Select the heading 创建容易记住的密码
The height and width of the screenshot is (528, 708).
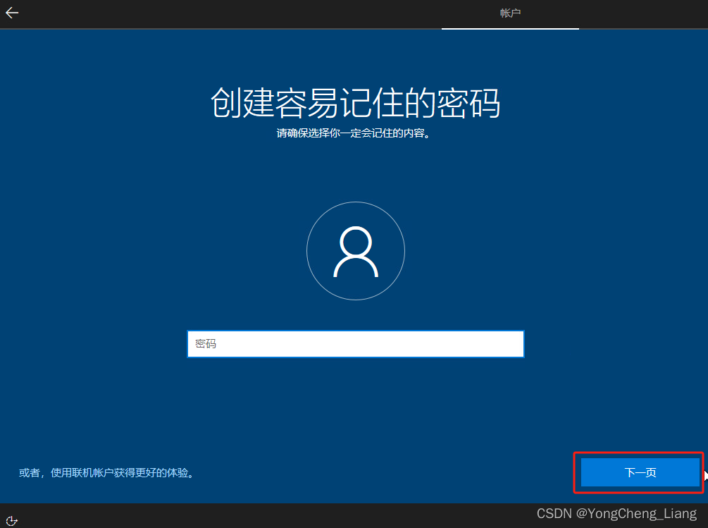pos(355,103)
